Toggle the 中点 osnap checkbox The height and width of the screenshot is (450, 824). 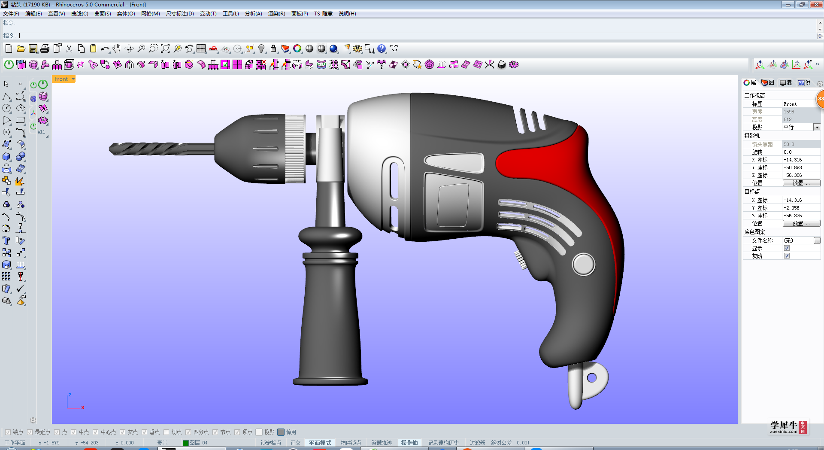point(73,432)
